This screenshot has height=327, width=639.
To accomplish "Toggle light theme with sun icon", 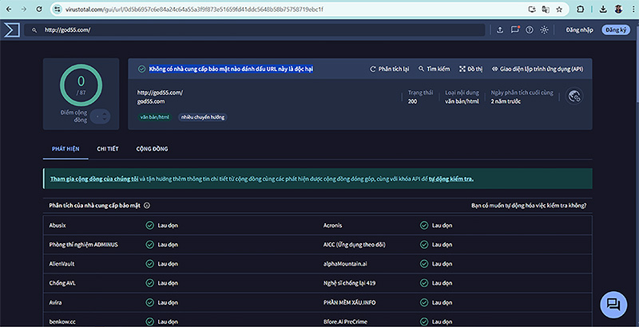I will (x=545, y=30).
